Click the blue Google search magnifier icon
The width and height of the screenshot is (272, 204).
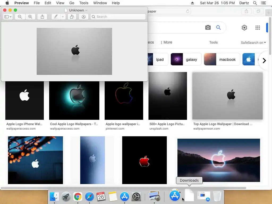click(x=218, y=27)
